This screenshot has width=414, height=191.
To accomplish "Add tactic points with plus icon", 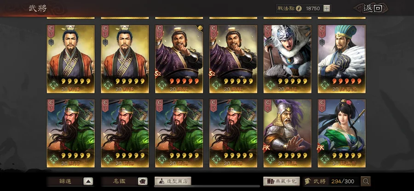I will (x=327, y=8).
